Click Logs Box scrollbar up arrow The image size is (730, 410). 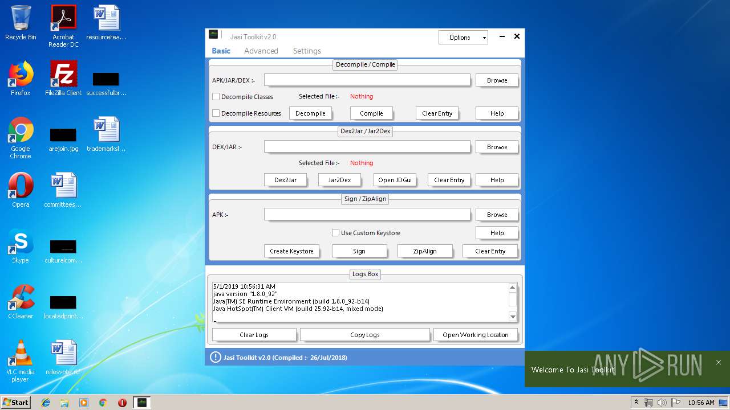pyautogui.click(x=512, y=288)
